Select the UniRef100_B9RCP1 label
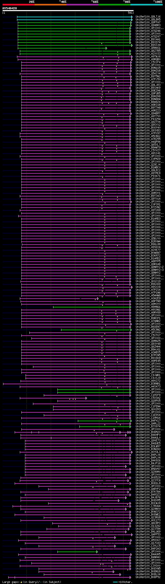Viewport: 165px width, 584px height. click(x=148, y=318)
